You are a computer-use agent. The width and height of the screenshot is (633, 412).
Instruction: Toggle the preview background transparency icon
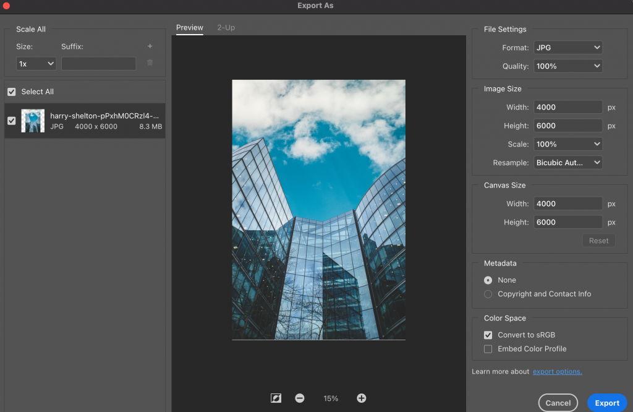point(276,398)
